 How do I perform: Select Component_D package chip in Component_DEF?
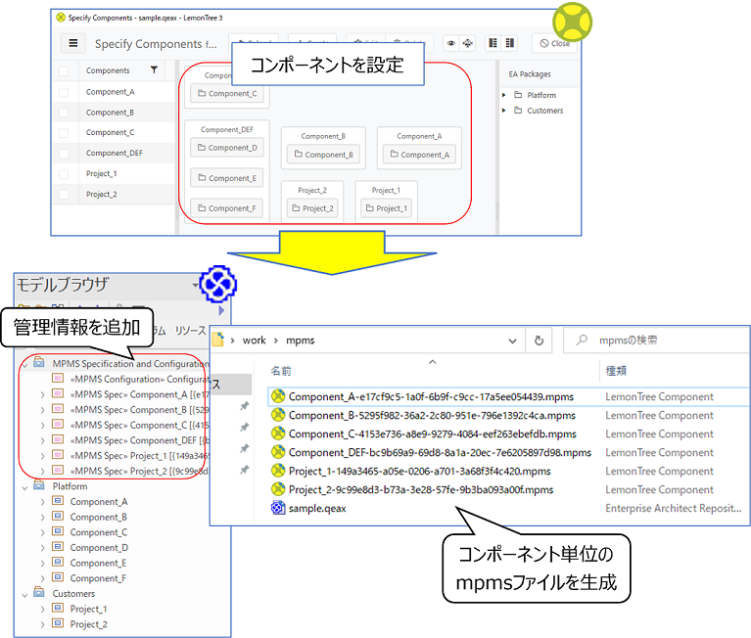pos(227,148)
